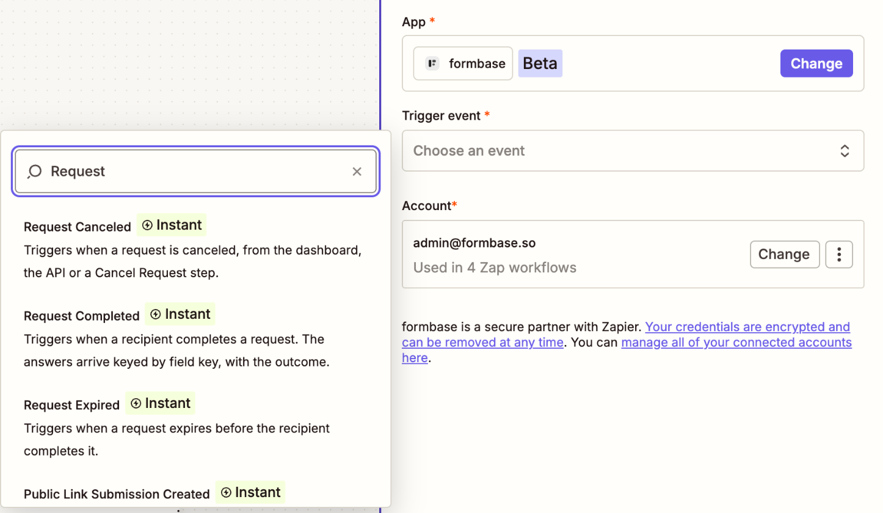This screenshot has width=883, height=513.
Task: Click the magnifier icon in the search box
Action: click(35, 172)
